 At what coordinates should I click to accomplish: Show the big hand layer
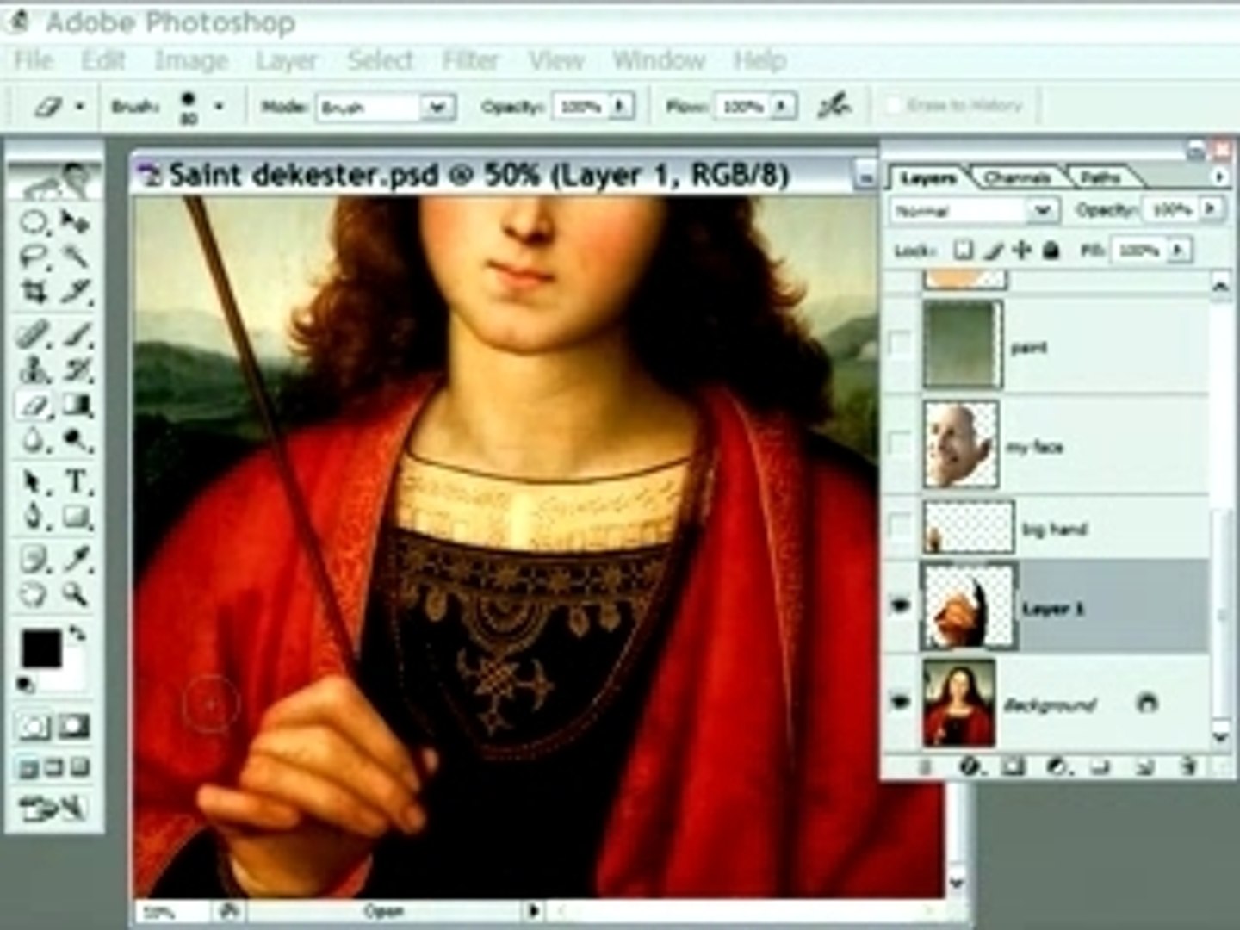[900, 527]
